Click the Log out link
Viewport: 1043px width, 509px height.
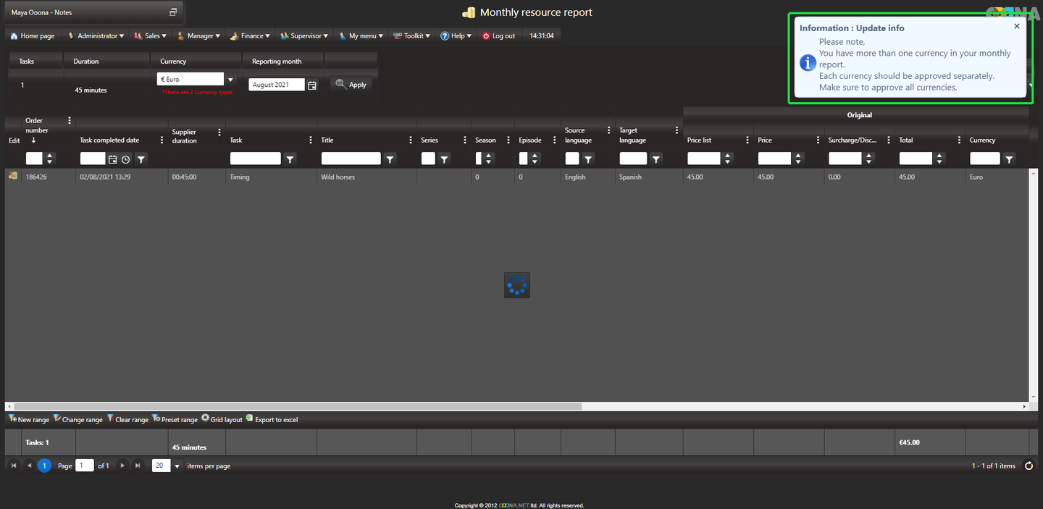click(x=498, y=35)
